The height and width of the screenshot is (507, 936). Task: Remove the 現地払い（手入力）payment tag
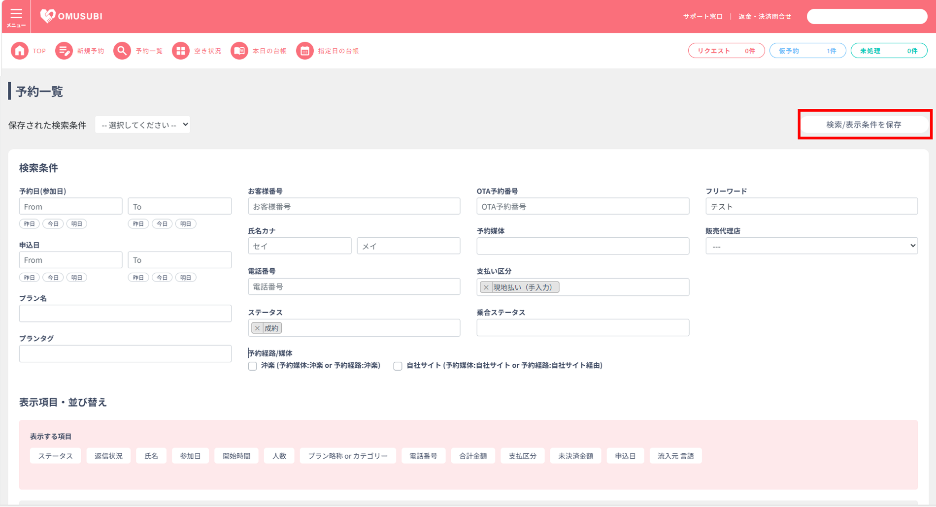(486, 287)
